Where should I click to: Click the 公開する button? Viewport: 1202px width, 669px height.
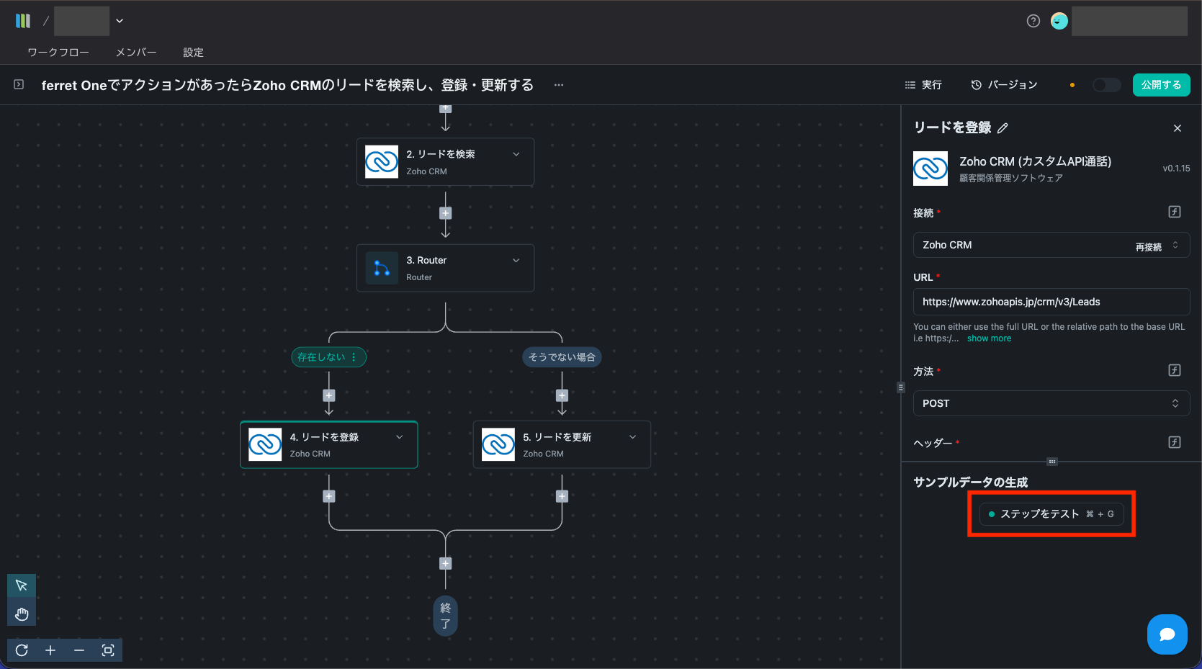click(1161, 85)
